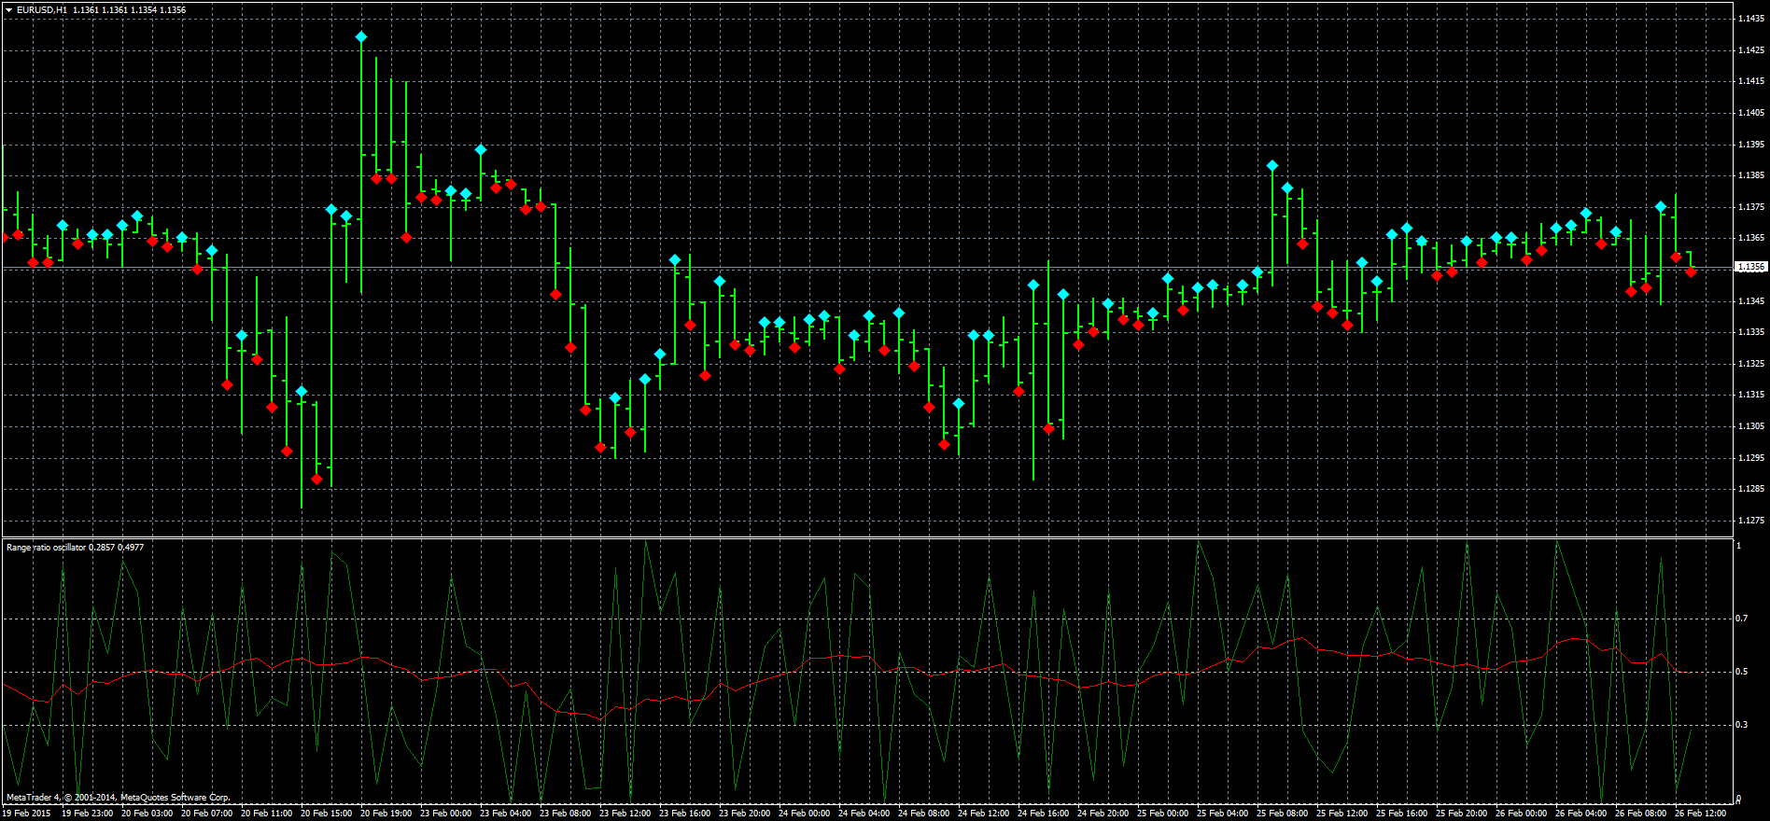Click the 1.1385 price axis label
This screenshot has height=821, width=1770.
point(1750,175)
